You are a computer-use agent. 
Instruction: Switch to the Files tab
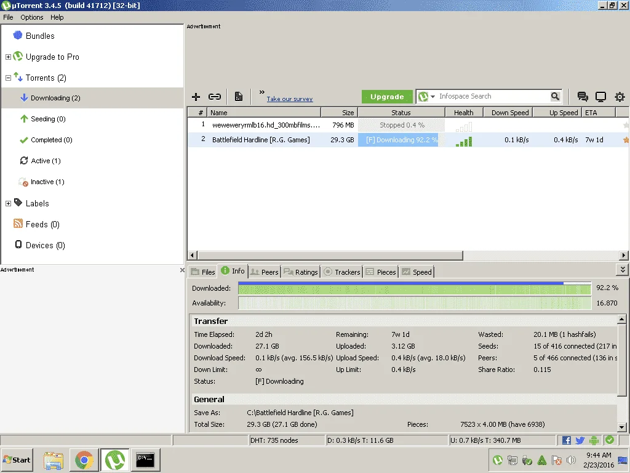point(203,272)
